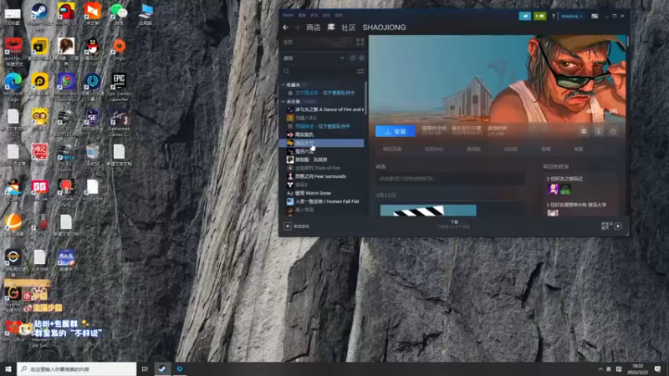Viewport: 669px width, 376px height.
Task: Open the 商店页面 store page link
Action: pyautogui.click(x=391, y=150)
